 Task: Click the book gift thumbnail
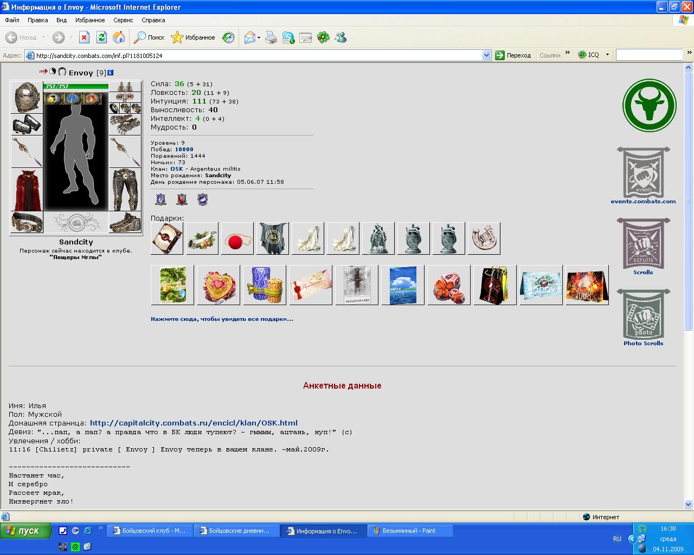tap(167, 238)
